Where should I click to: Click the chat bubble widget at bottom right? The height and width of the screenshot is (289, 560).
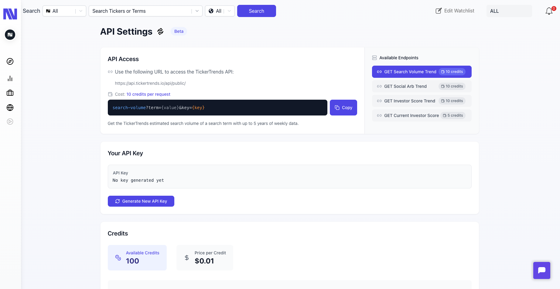[x=541, y=270]
